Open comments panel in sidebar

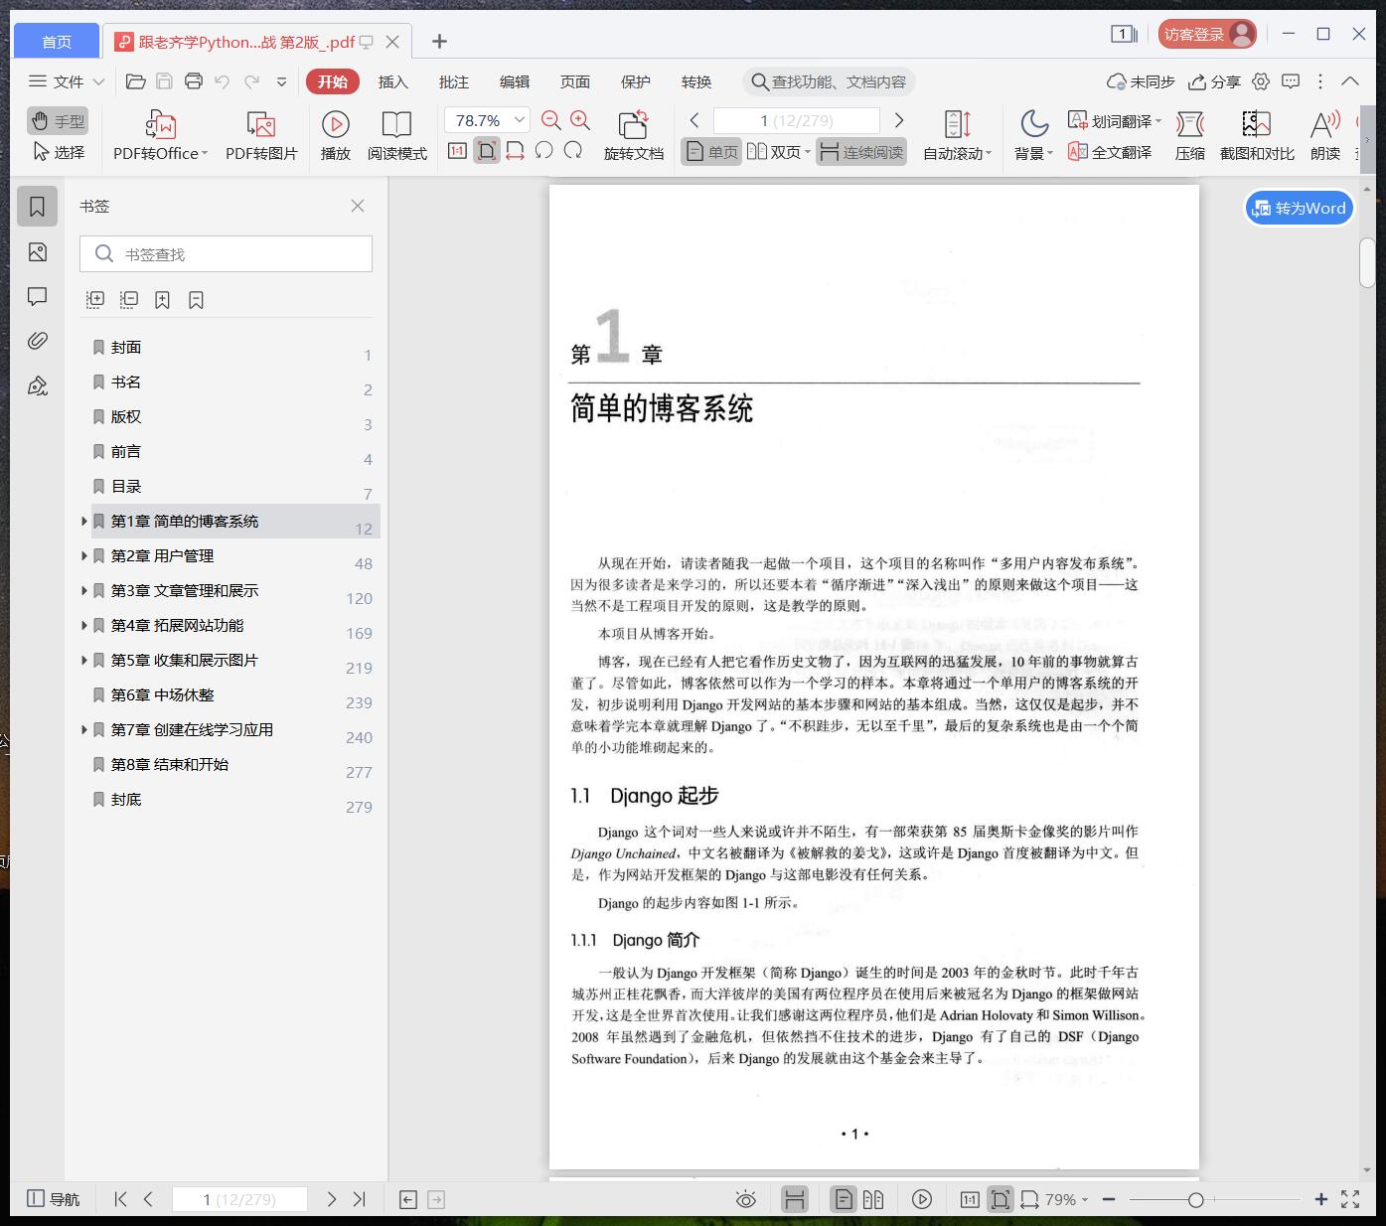click(38, 296)
